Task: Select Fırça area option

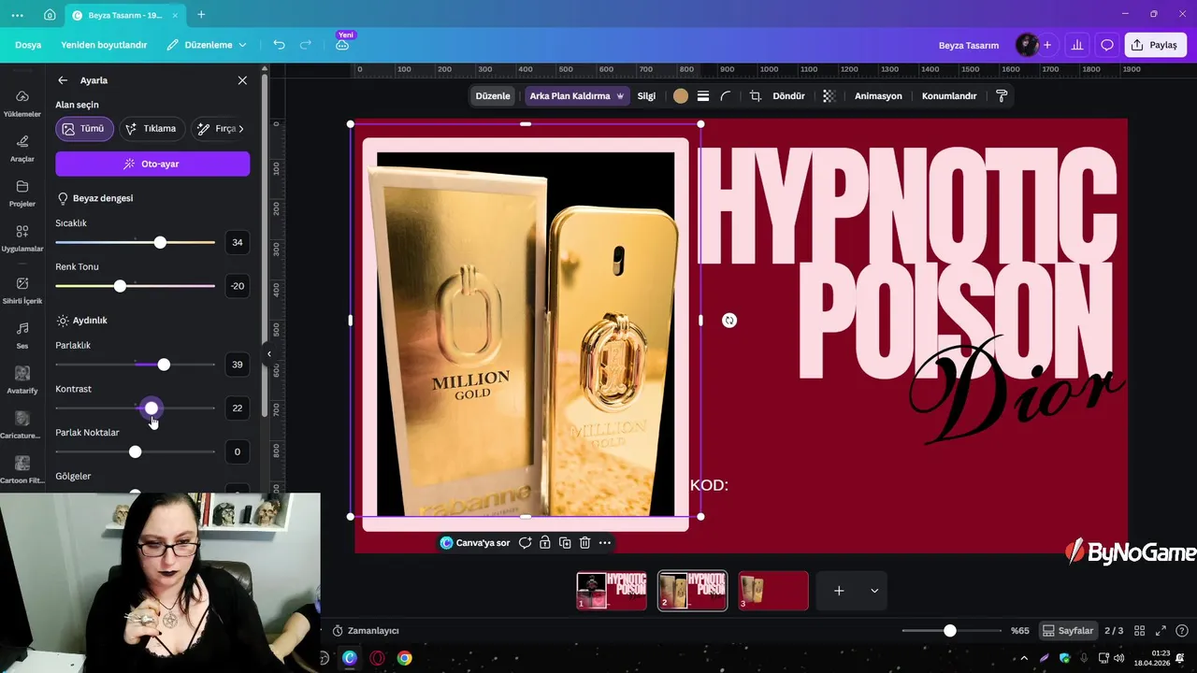Action: click(220, 129)
